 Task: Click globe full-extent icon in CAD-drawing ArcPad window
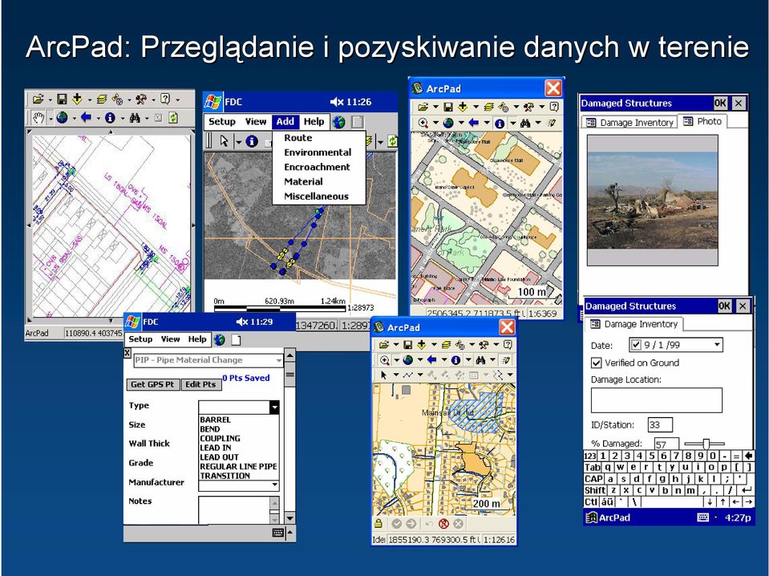pyautogui.click(x=62, y=118)
